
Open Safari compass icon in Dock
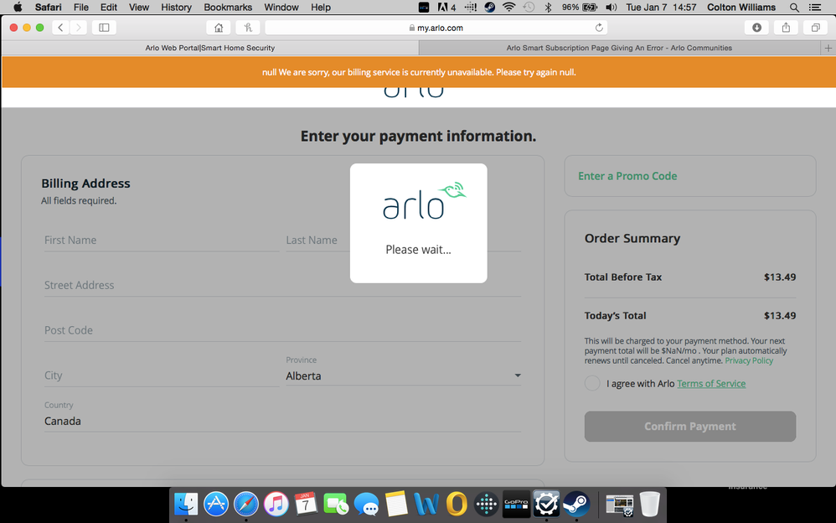click(x=245, y=504)
